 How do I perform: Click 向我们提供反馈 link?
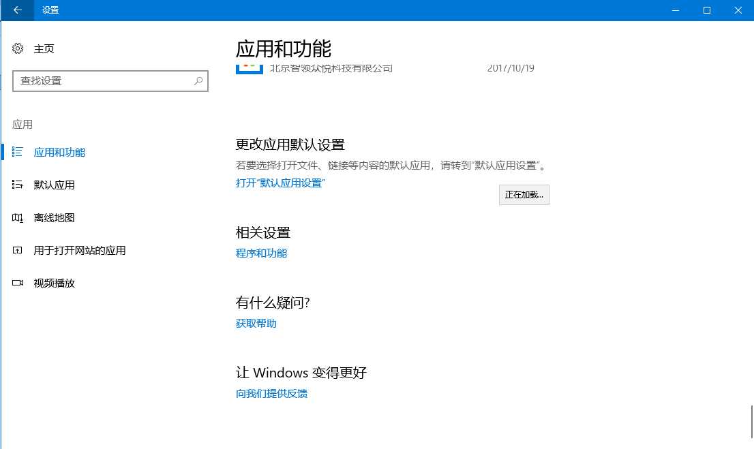coord(271,393)
